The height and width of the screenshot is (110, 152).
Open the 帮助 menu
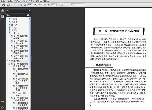point(46,1)
